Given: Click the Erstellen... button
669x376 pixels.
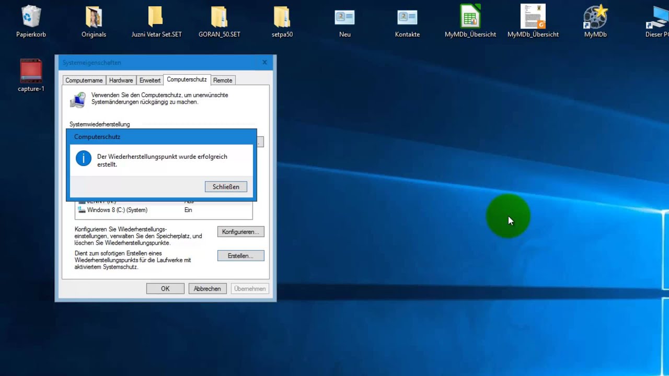Looking at the screenshot, I should point(240,256).
